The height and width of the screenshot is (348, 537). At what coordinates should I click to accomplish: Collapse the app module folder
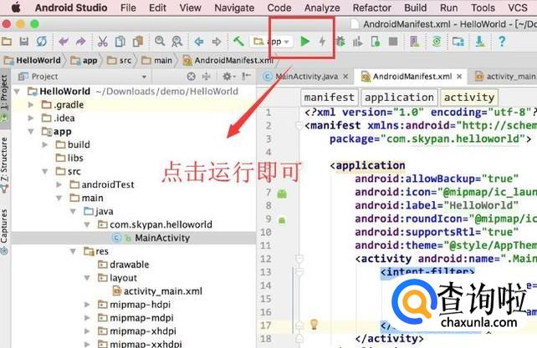click(x=31, y=132)
